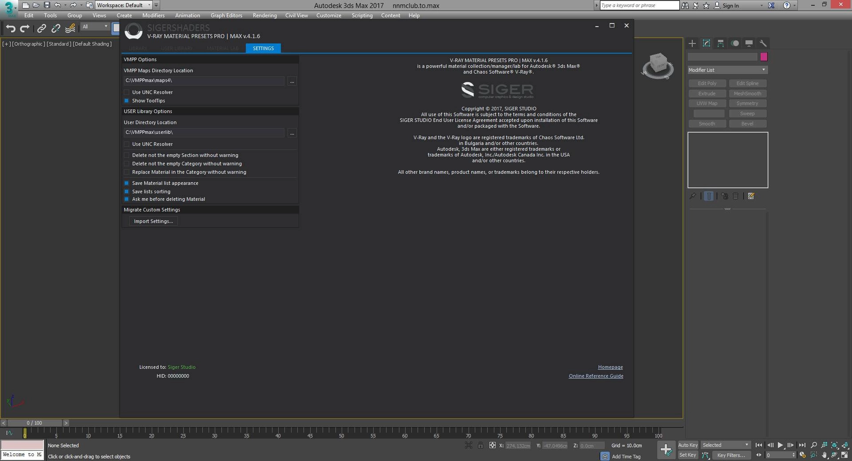The width and height of the screenshot is (852, 461).
Task: Enable Use UNC Resolver under VMPP Options
Action: coord(126,92)
